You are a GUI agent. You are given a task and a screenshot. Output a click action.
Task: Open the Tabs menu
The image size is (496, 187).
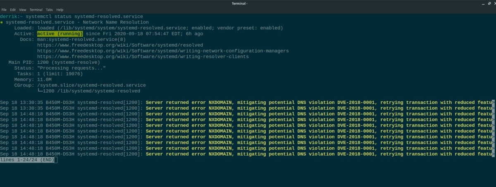[49, 10]
